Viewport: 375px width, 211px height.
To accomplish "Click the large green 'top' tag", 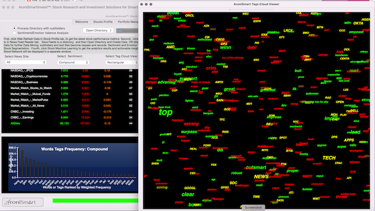I will (165, 112).
